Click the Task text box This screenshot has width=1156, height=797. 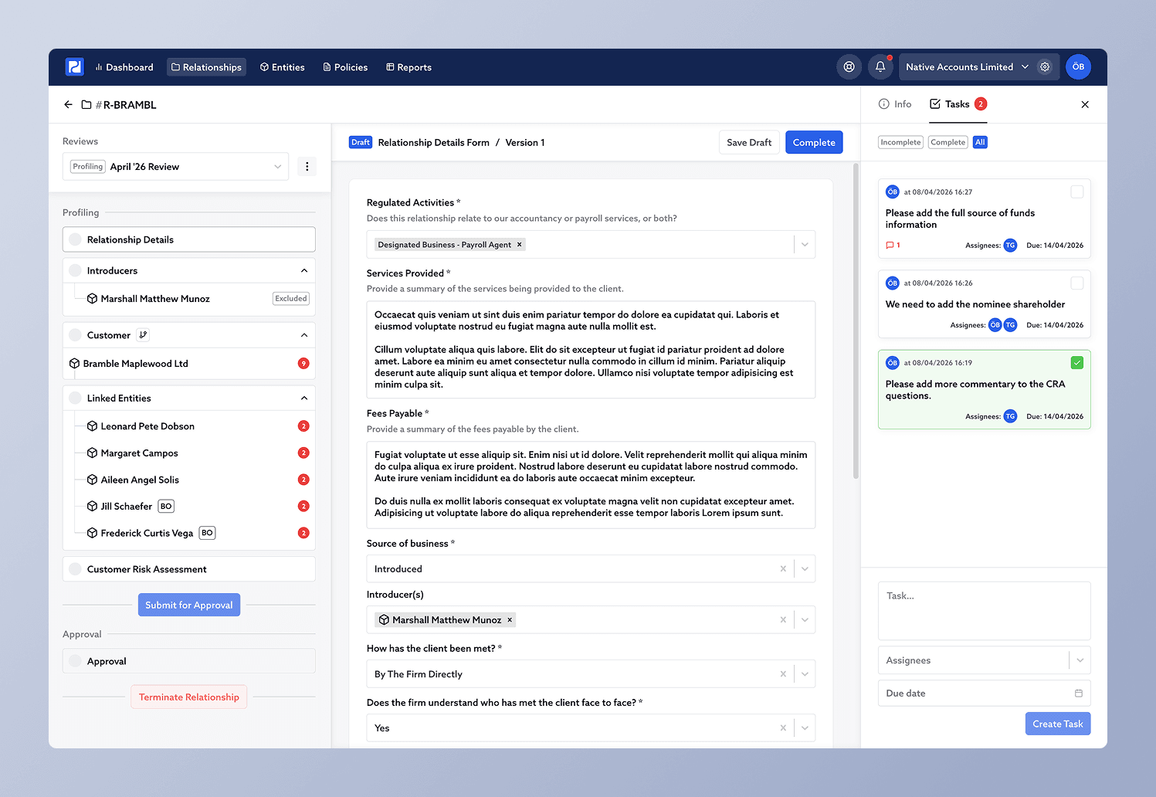(984, 611)
